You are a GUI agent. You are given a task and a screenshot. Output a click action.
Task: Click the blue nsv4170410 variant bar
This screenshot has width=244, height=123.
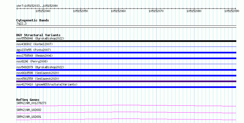(126, 87)
